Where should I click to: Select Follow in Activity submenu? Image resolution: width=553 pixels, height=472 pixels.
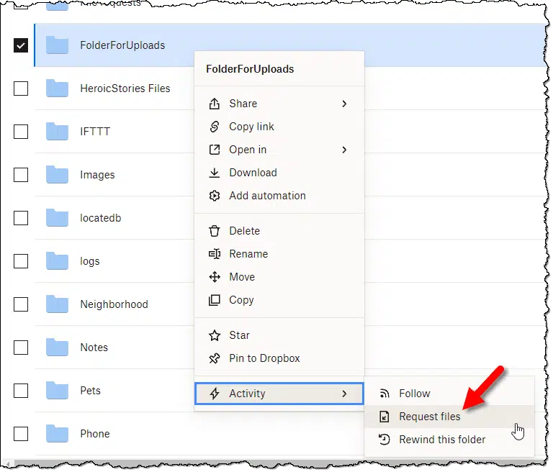tap(451, 394)
